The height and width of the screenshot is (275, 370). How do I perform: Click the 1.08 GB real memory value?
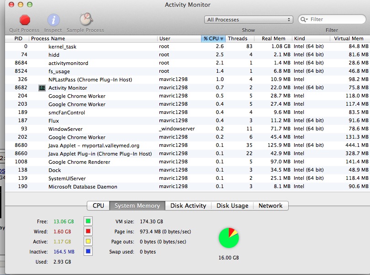point(281,46)
